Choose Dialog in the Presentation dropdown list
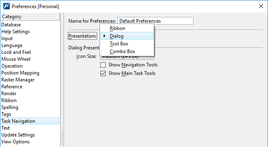Screen dimensions: 268x147 coord(127,36)
